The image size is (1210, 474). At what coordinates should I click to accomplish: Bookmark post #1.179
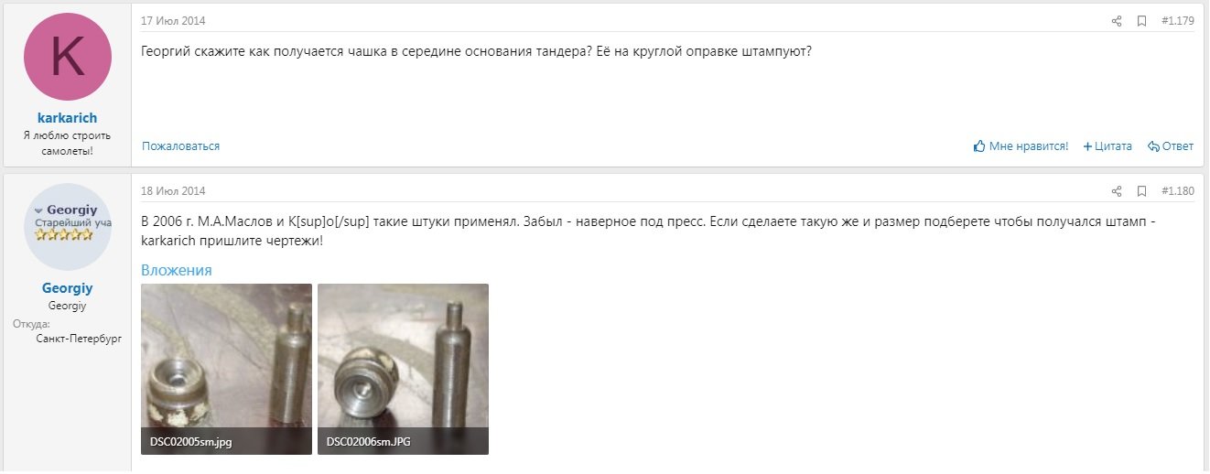1141,21
